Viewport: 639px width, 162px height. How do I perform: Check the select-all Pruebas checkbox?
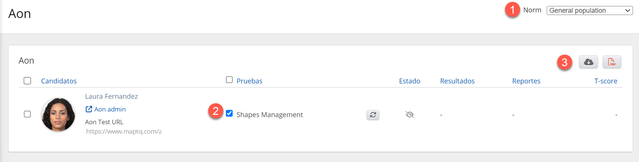pos(229,80)
